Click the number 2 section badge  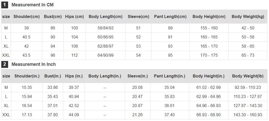point(5,64)
